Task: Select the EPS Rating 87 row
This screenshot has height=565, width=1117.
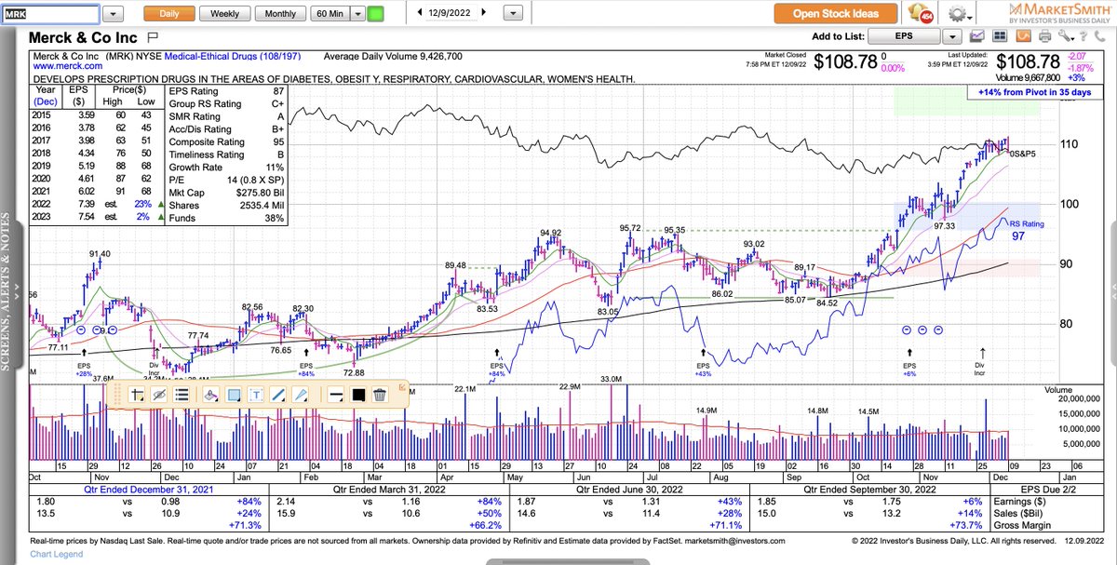Action: (x=226, y=91)
